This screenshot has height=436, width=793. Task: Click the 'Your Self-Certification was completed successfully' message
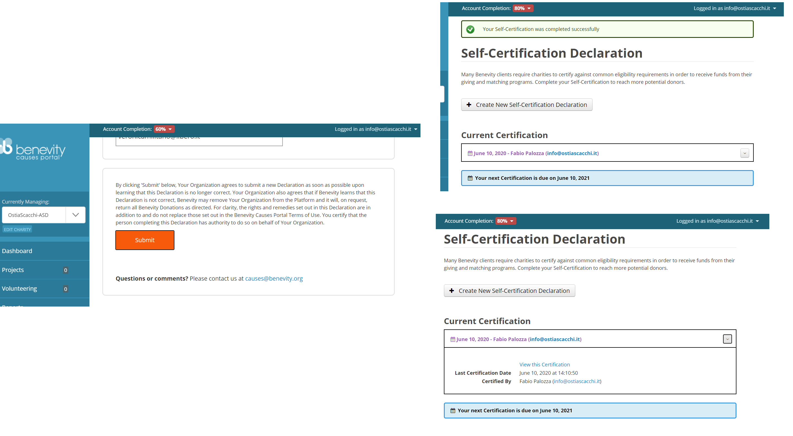pyautogui.click(x=541, y=29)
